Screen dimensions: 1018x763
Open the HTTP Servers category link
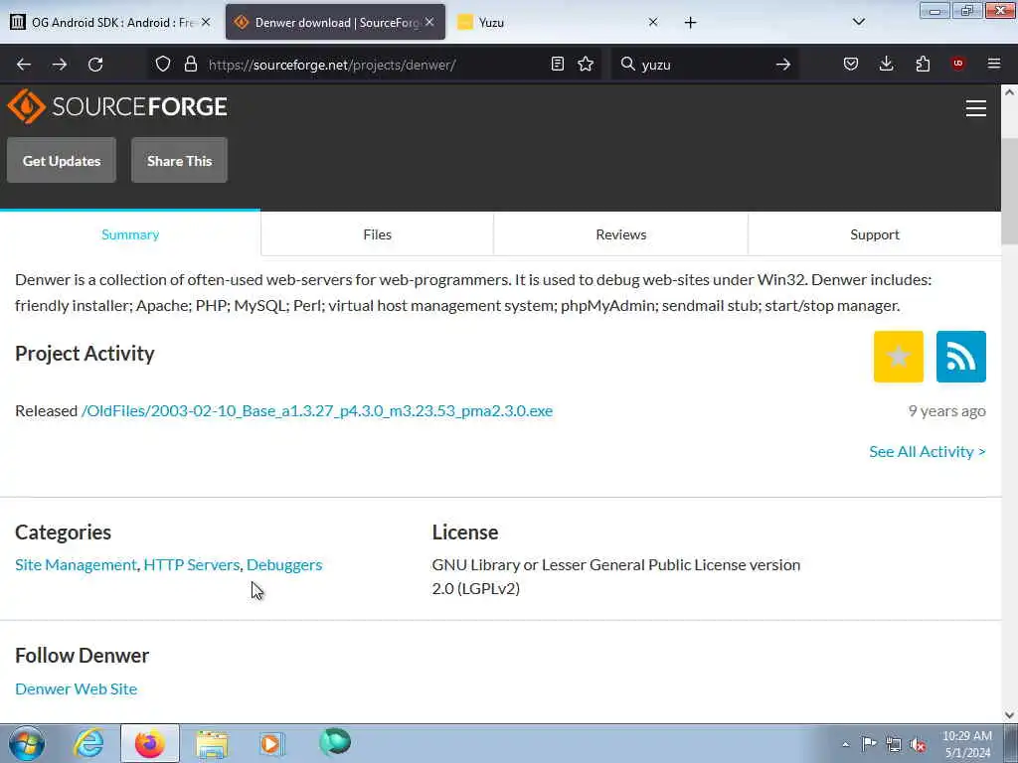192,564
